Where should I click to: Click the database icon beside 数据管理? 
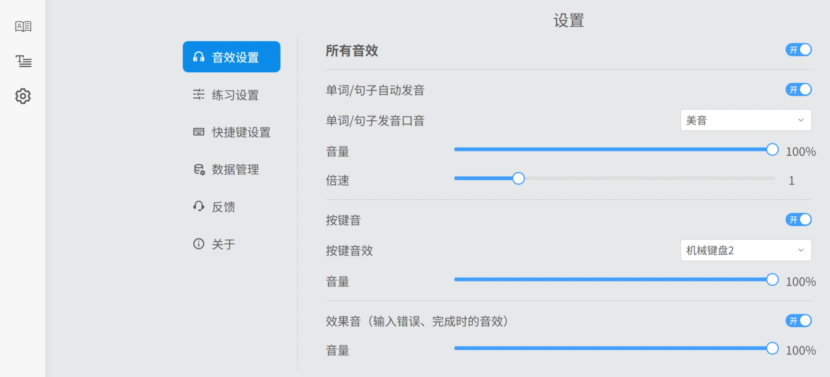[x=199, y=169]
